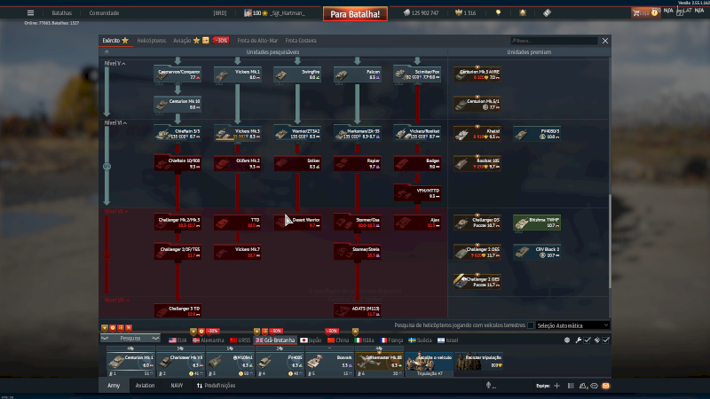Click the Recrutar tripulação crew slot
The image size is (710, 399).
(x=479, y=362)
